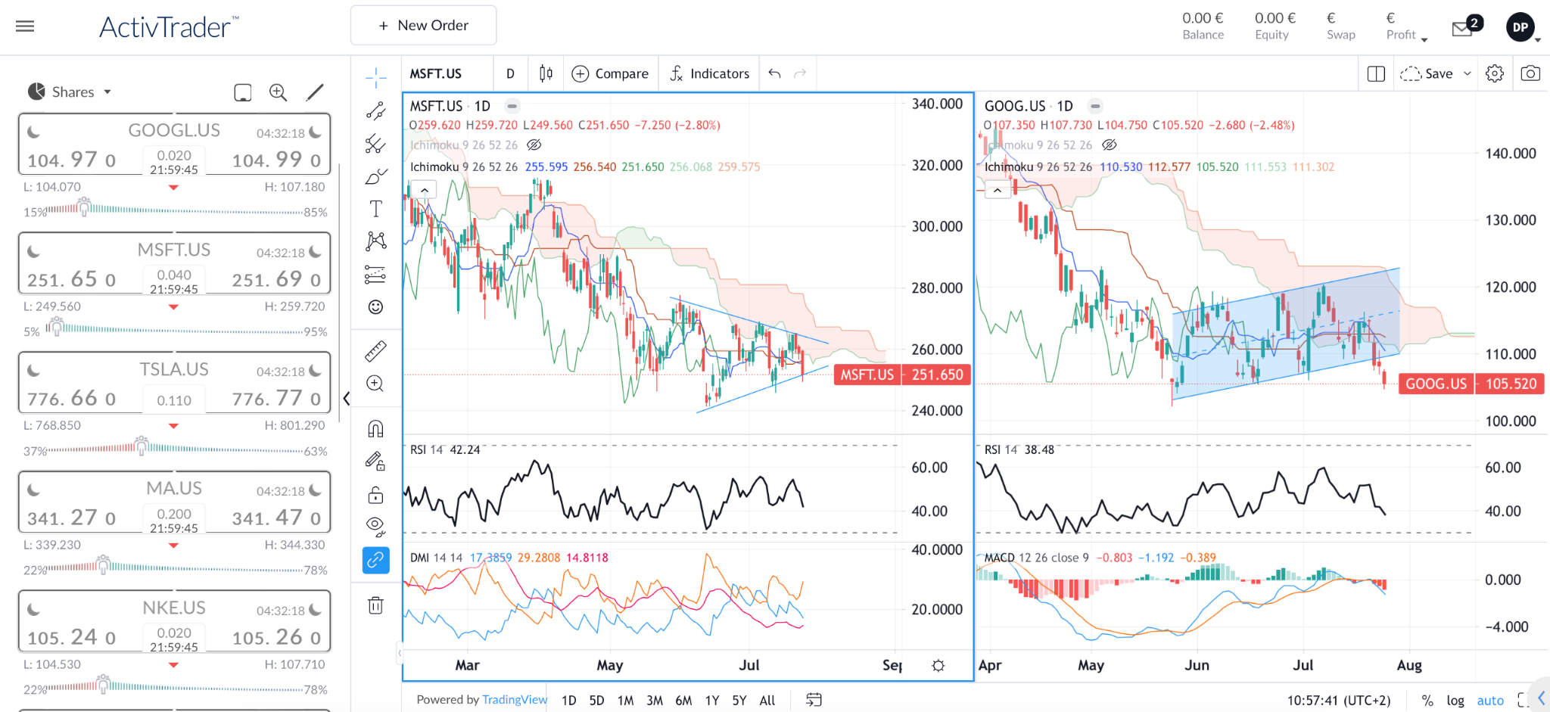Open the hamburger main menu
Screen dimensions: 1550x712
(25, 26)
